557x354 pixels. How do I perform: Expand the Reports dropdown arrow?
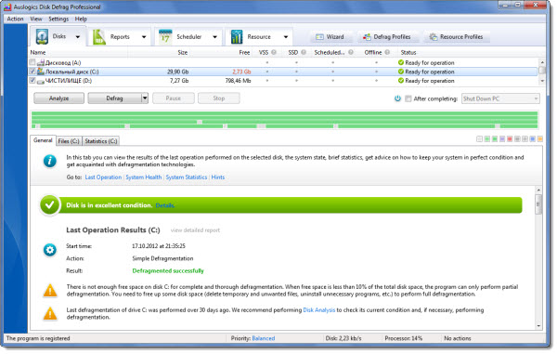(x=144, y=36)
